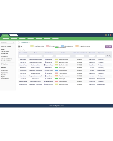
Task: Sort by the Nom du candidat header
Action: [23, 53]
